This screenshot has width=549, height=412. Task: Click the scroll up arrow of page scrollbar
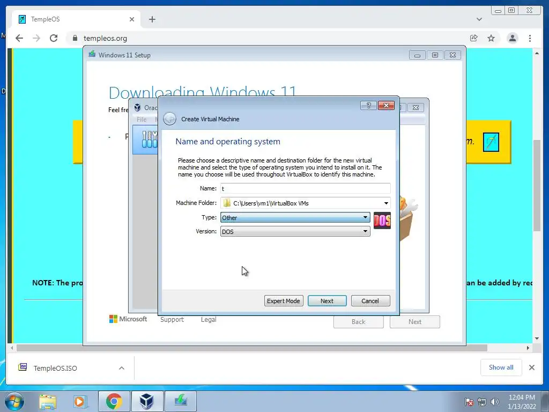[x=537, y=53]
